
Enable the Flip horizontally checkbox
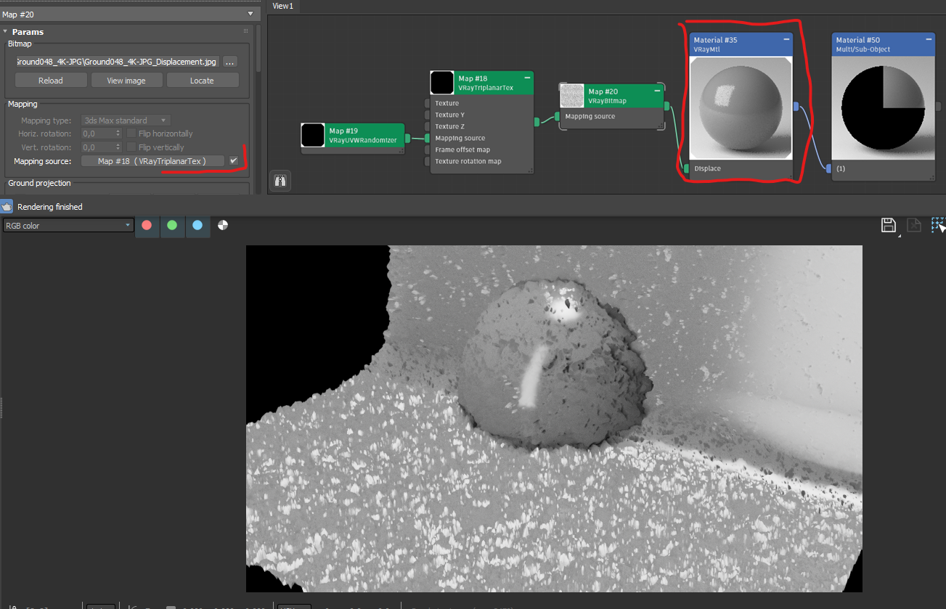coord(131,134)
